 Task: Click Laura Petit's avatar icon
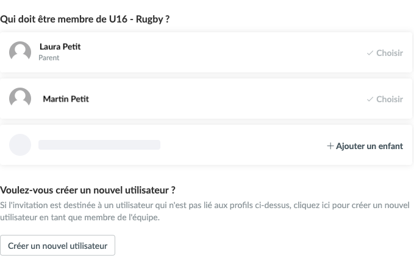click(20, 52)
